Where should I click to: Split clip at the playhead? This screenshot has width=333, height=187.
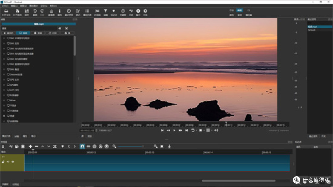(55, 146)
